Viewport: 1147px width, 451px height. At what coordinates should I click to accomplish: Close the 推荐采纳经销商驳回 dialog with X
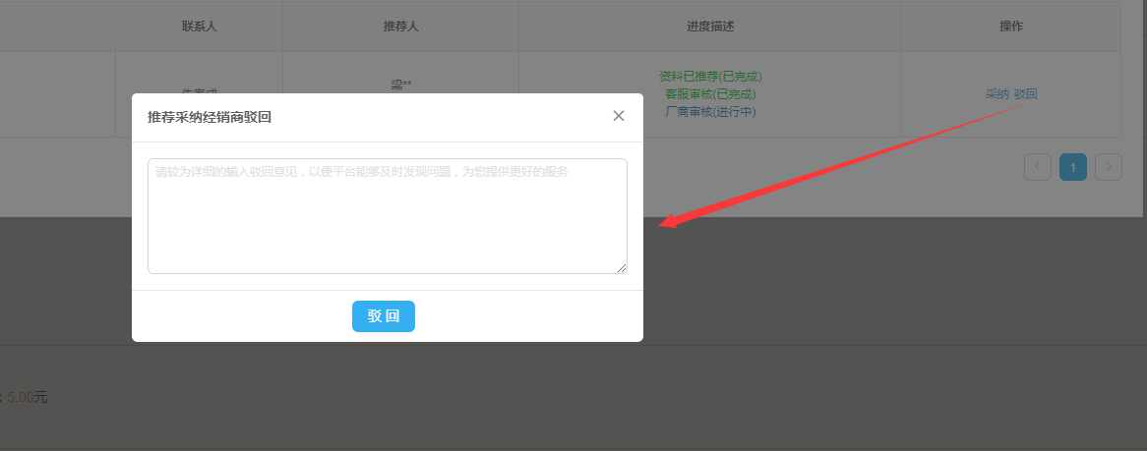(x=619, y=116)
